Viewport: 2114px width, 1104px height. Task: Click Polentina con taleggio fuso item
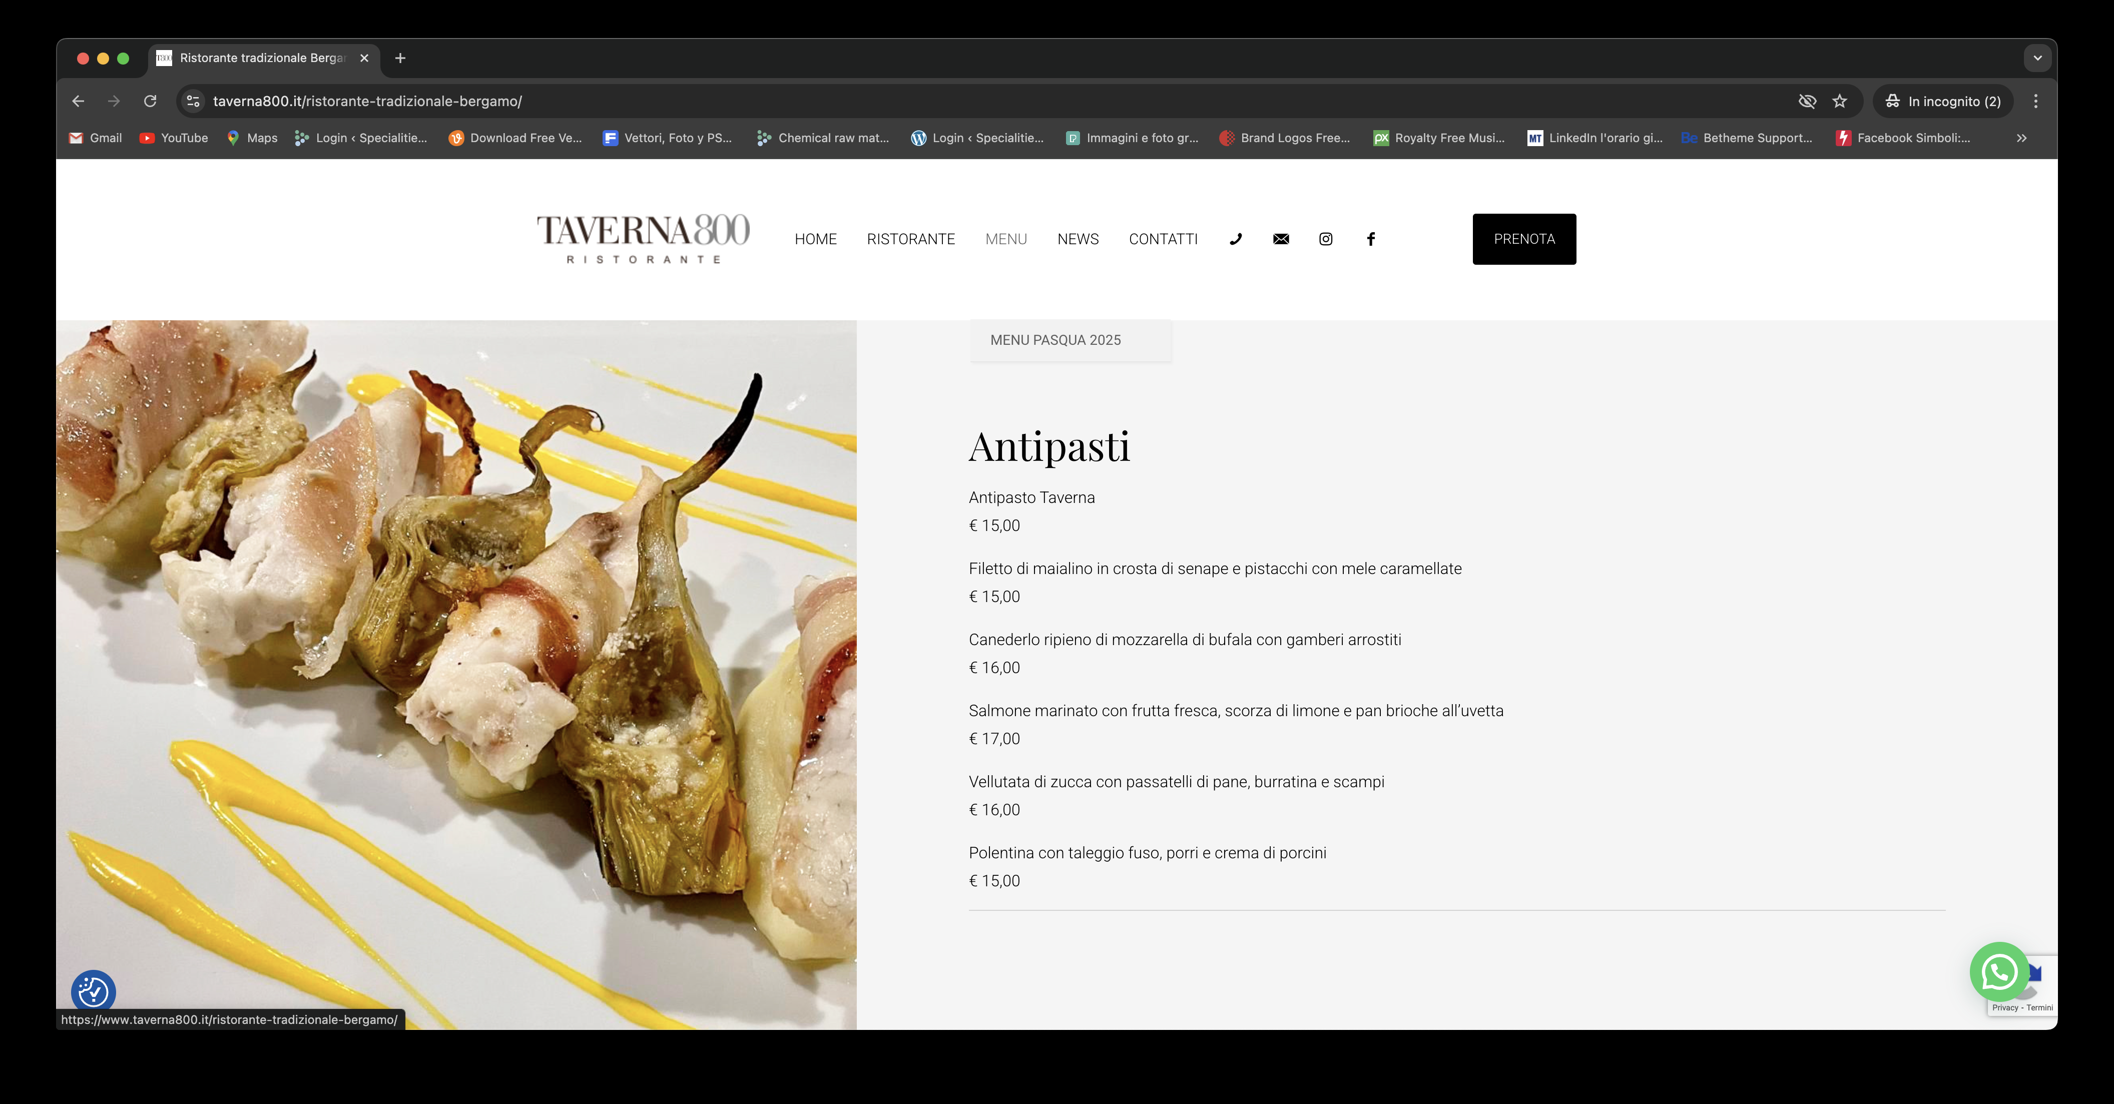click(1147, 853)
